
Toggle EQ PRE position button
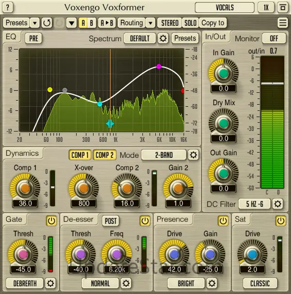click(x=33, y=38)
